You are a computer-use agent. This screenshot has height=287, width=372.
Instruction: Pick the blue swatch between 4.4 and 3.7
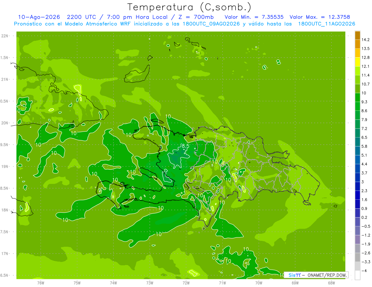[x=357, y=168]
